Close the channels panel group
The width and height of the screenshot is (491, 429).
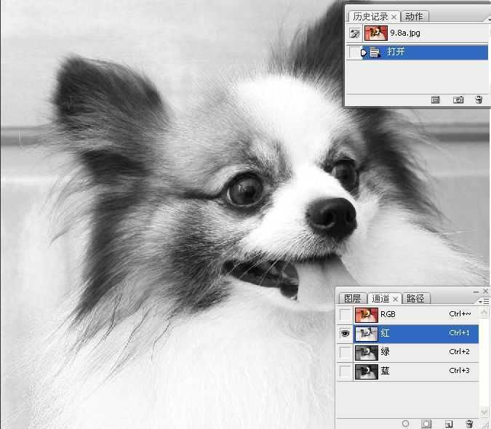pos(485,292)
